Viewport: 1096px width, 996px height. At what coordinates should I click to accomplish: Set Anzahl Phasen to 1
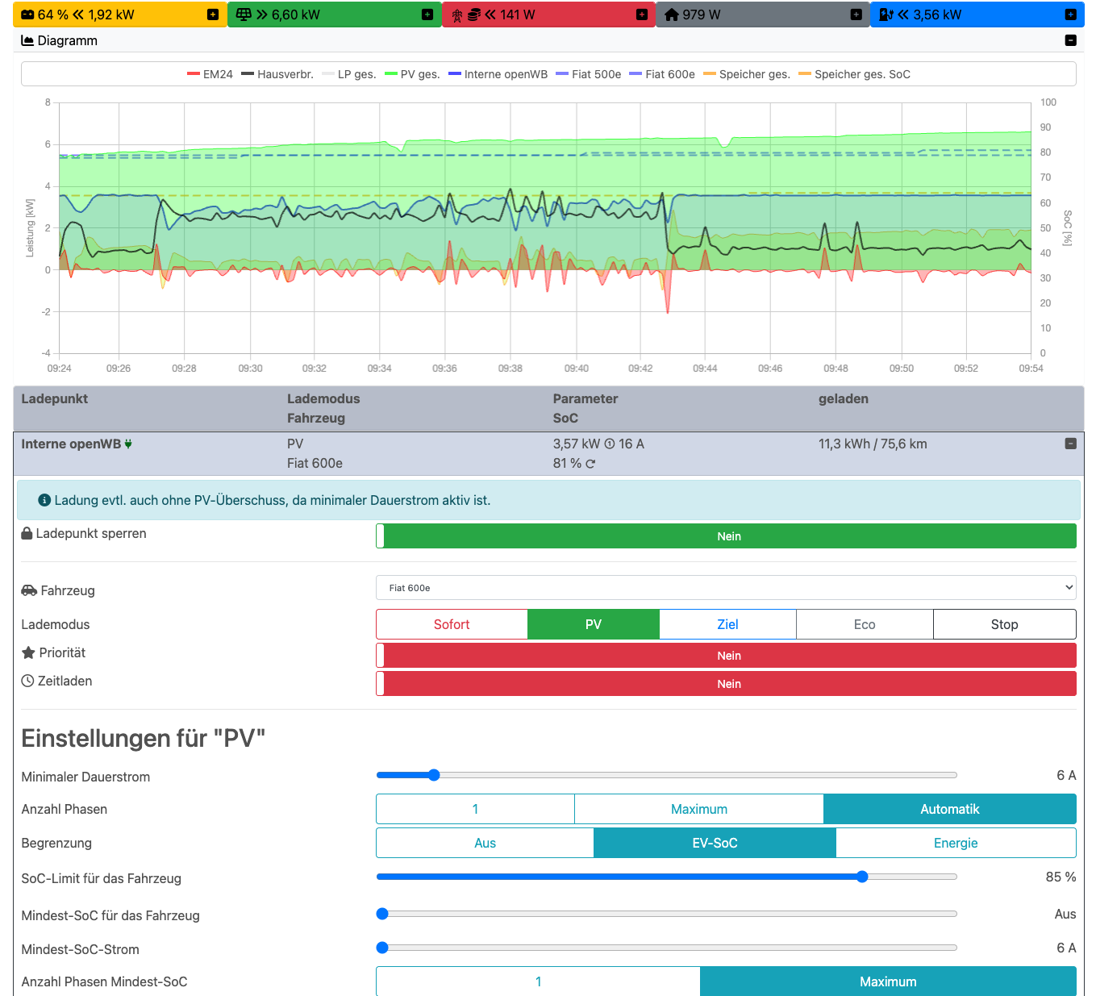[475, 809]
